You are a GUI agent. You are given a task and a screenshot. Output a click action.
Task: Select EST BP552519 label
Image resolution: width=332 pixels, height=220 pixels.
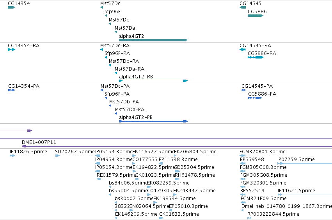coord(252,191)
